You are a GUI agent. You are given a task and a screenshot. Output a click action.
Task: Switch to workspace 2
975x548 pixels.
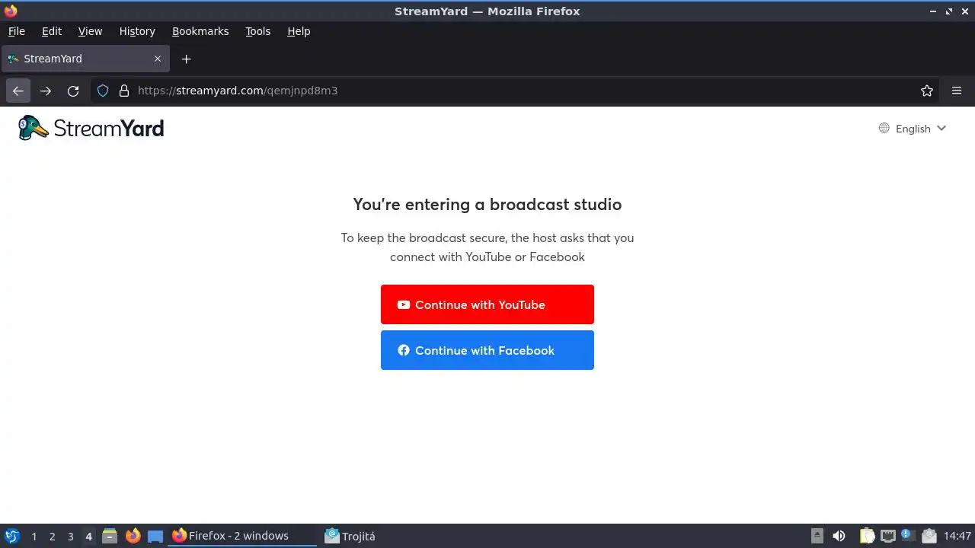(x=52, y=537)
